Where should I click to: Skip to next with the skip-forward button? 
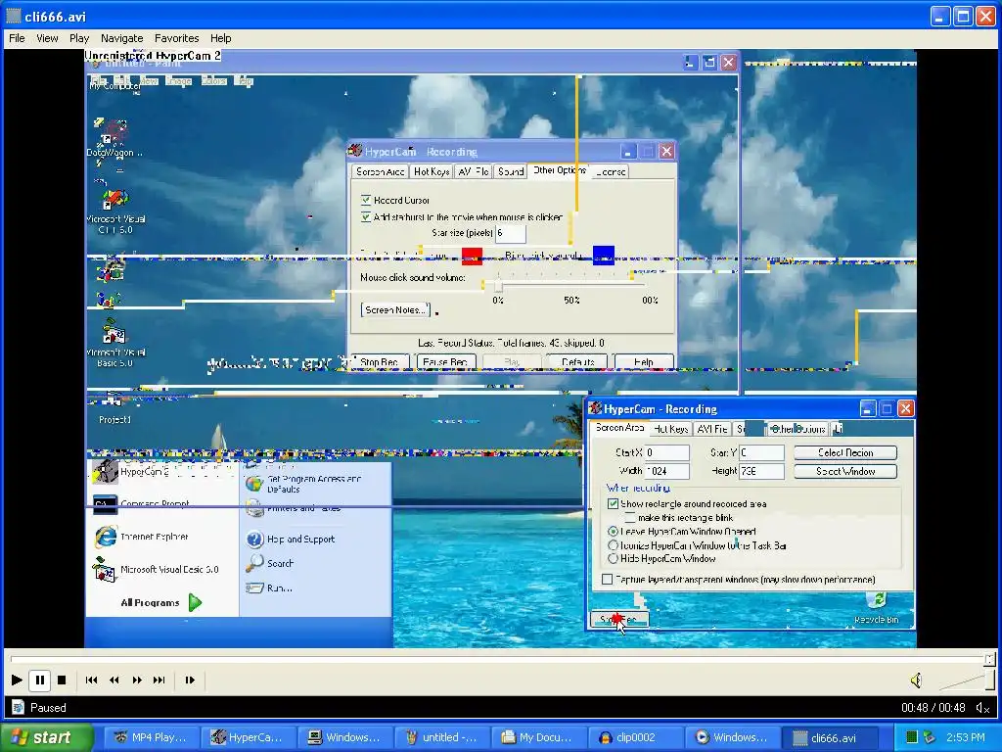[159, 680]
